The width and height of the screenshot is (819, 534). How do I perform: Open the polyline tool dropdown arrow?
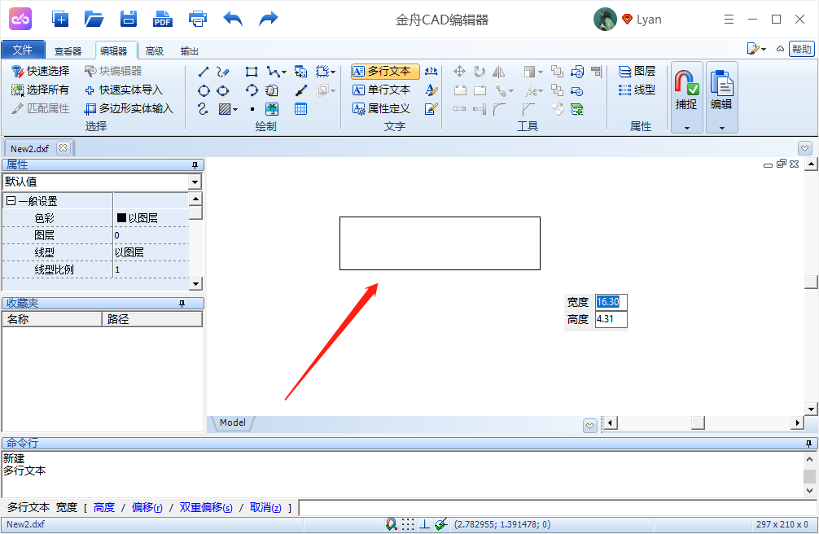283,72
